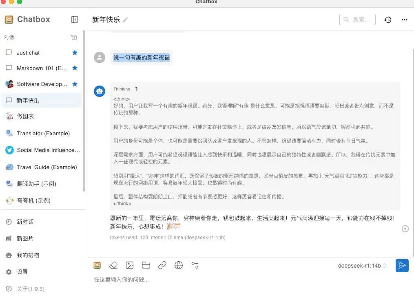Open the Travel Guide (Example) conversation
This screenshot has width=414, height=308.
point(42,167)
